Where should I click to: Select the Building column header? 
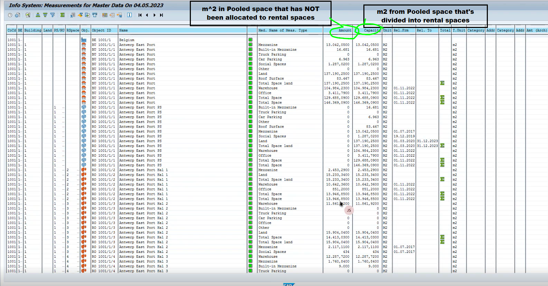click(x=33, y=30)
